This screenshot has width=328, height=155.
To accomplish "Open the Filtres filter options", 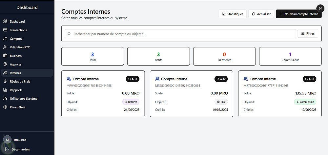I will point(308,34).
